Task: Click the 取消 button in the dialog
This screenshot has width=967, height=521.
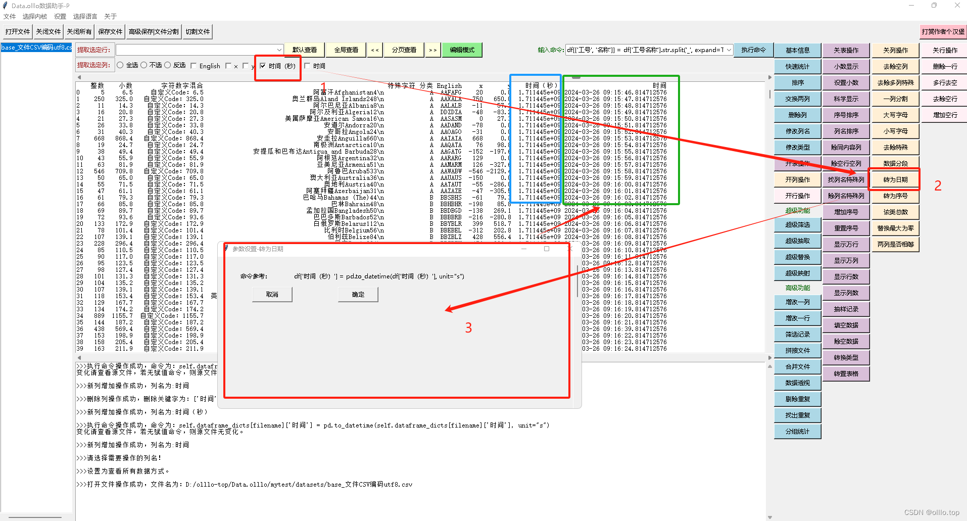Action: [272, 294]
